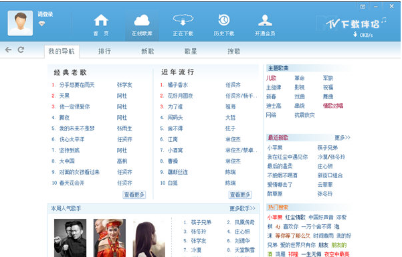402x257 pixels.
Task: Expand 更多歌手>> in 本周人气歌手
Action: [242, 209]
